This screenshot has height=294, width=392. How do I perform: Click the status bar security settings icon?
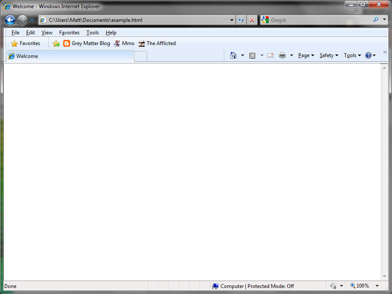[x=333, y=286]
